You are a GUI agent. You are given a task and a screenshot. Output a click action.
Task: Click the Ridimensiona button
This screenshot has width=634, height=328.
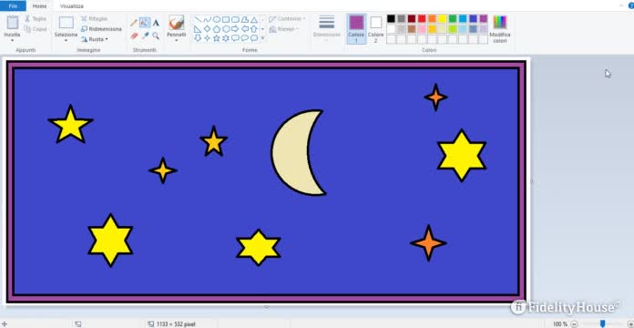[101, 29]
